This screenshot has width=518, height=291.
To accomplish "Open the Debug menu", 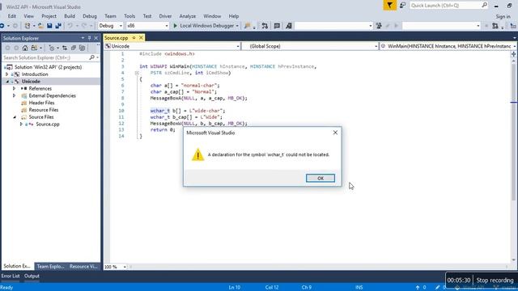I will (x=90, y=16).
